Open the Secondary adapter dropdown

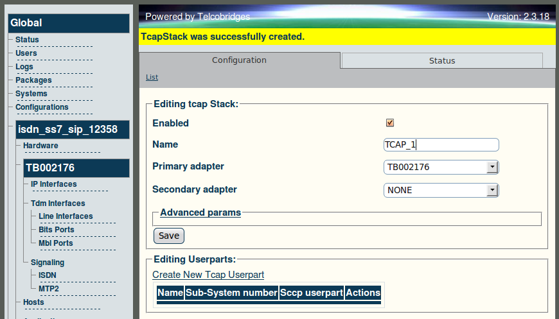[441, 190]
